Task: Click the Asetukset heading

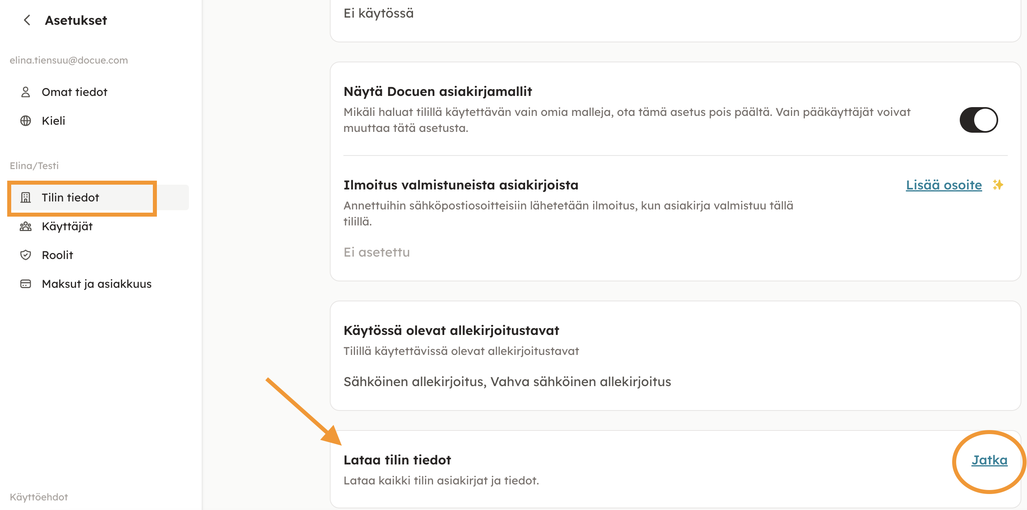Action: click(x=76, y=20)
